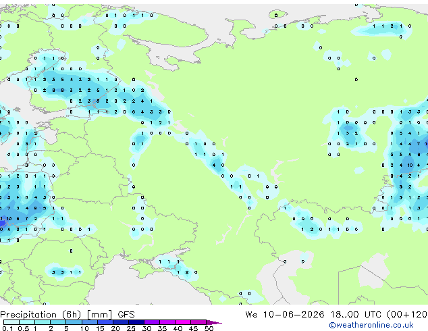The width and height of the screenshot is (428, 331).
Task: Pick the 5–10 mm legend swatch
Action: (x=74, y=322)
